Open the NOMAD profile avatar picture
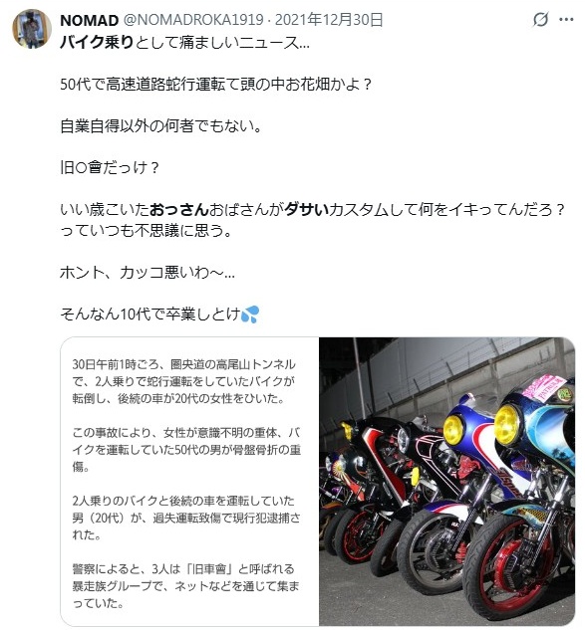Image resolution: width=585 pixels, height=630 pixels. tap(31, 28)
